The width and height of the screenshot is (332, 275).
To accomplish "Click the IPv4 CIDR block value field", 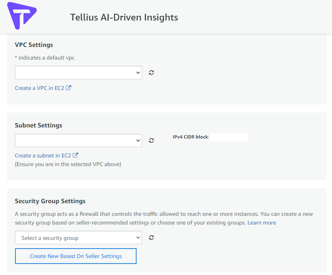I will click(x=229, y=137).
